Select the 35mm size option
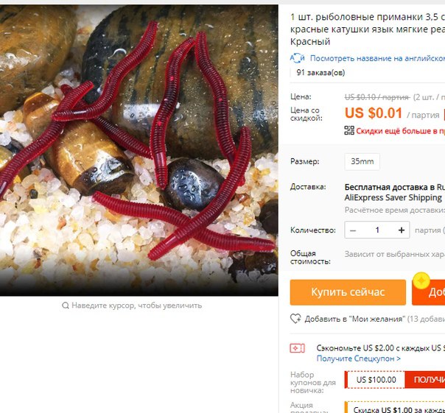 pos(362,162)
